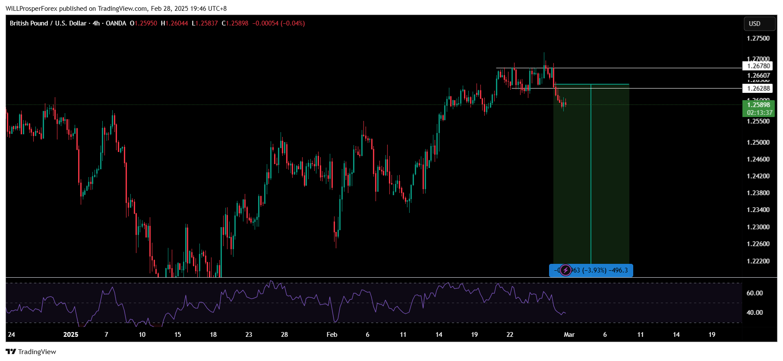
Task: Click the high value H1.26044
Action: click(174, 23)
